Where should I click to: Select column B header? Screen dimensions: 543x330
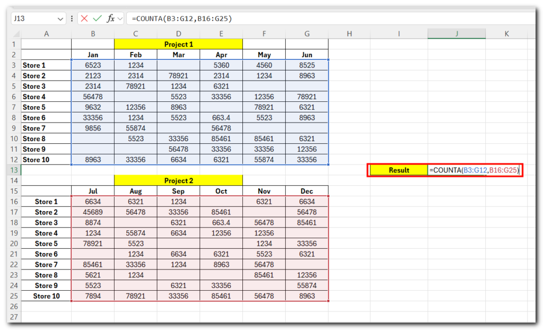(93, 33)
